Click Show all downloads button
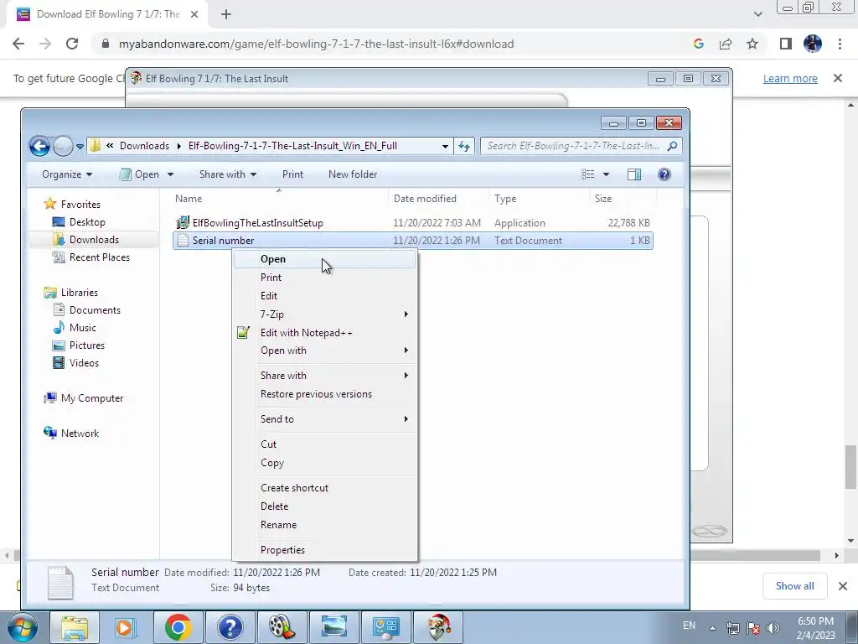This screenshot has width=858, height=644. (794, 586)
